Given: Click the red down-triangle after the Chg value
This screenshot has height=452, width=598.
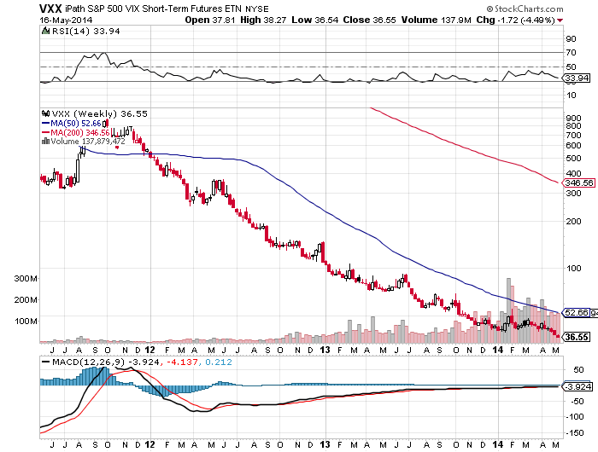Looking at the screenshot, I should pyautogui.click(x=560, y=20).
